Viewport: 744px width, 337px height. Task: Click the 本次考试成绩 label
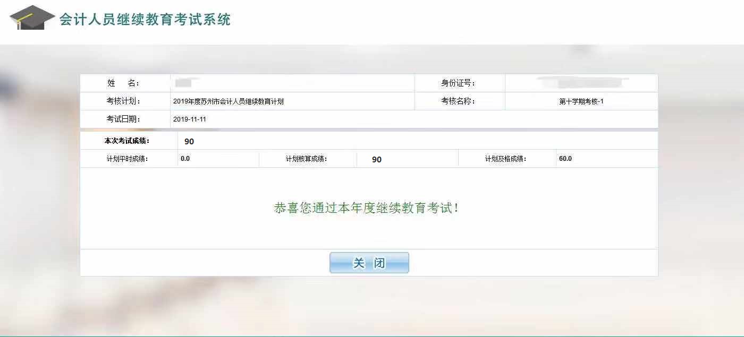127,141
